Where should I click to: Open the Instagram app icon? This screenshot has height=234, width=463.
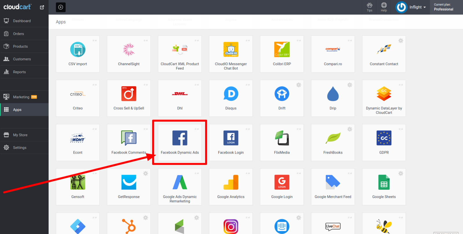231,226
